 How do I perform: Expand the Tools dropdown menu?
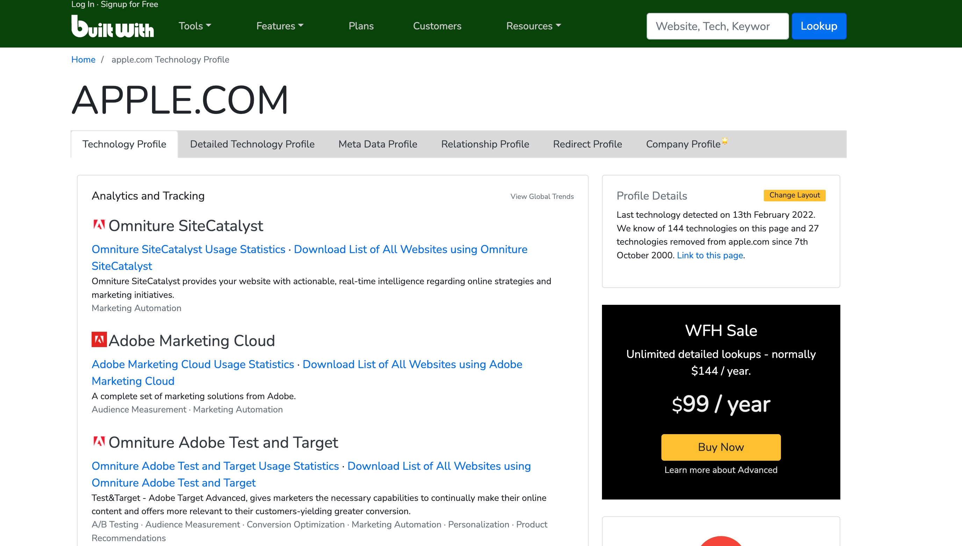pyautogui.click(x=195, y=26)
